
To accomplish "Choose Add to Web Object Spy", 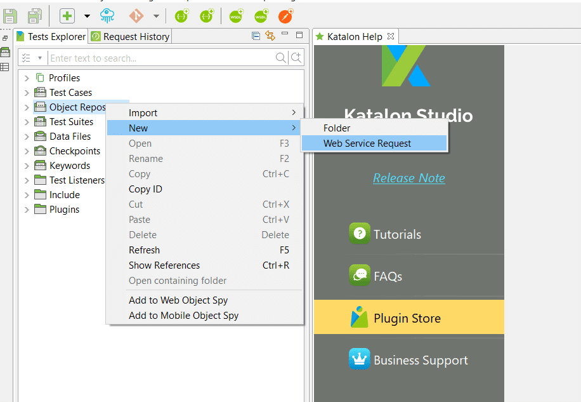I will (204, 300).
